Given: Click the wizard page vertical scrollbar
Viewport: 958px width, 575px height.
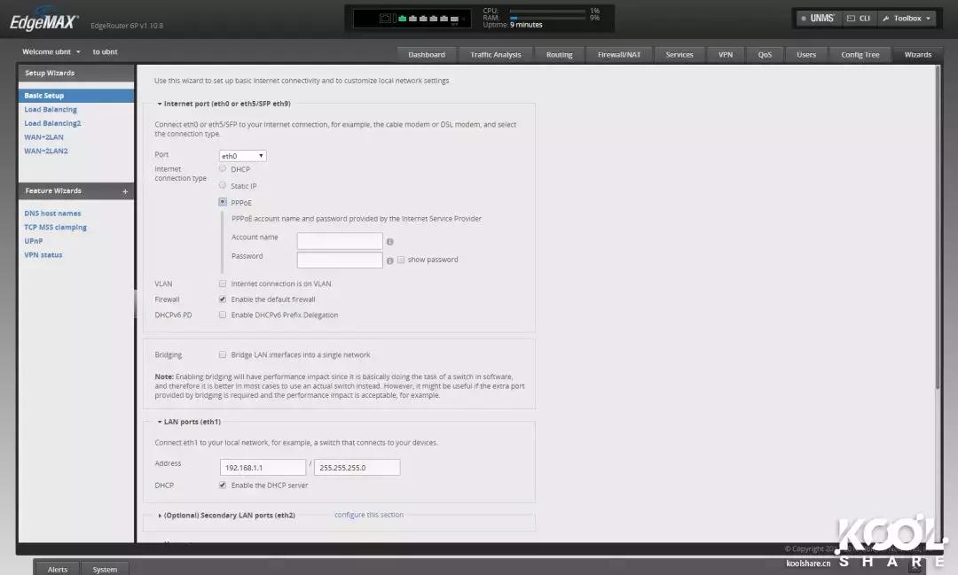Looking at the screenshot, I should point(938,227).
